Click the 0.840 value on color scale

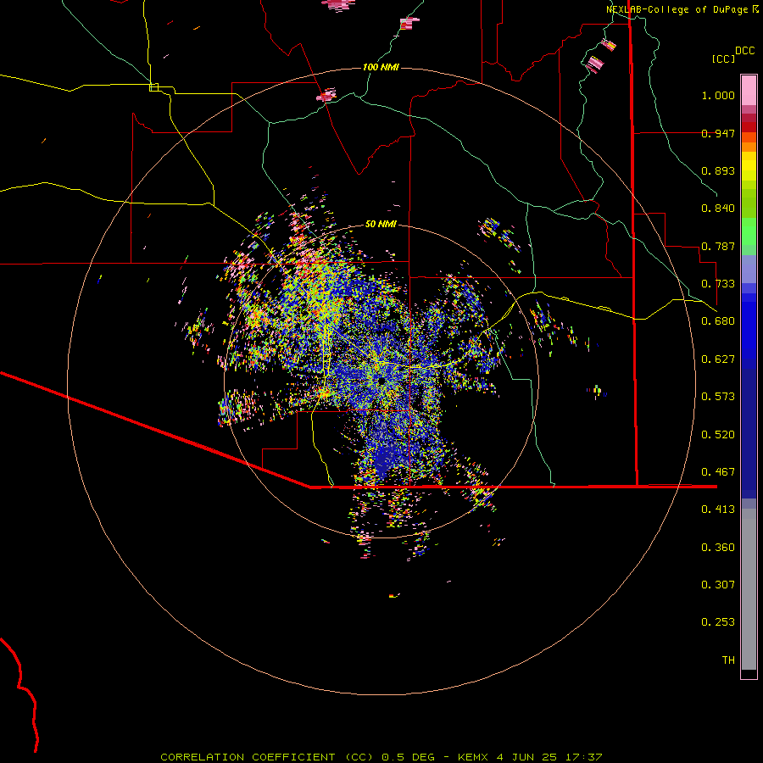click(718, 209)
